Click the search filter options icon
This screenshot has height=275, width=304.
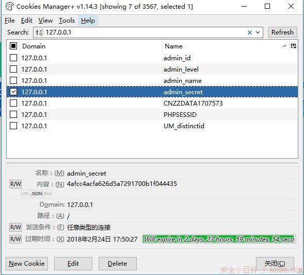click(39, 32)
